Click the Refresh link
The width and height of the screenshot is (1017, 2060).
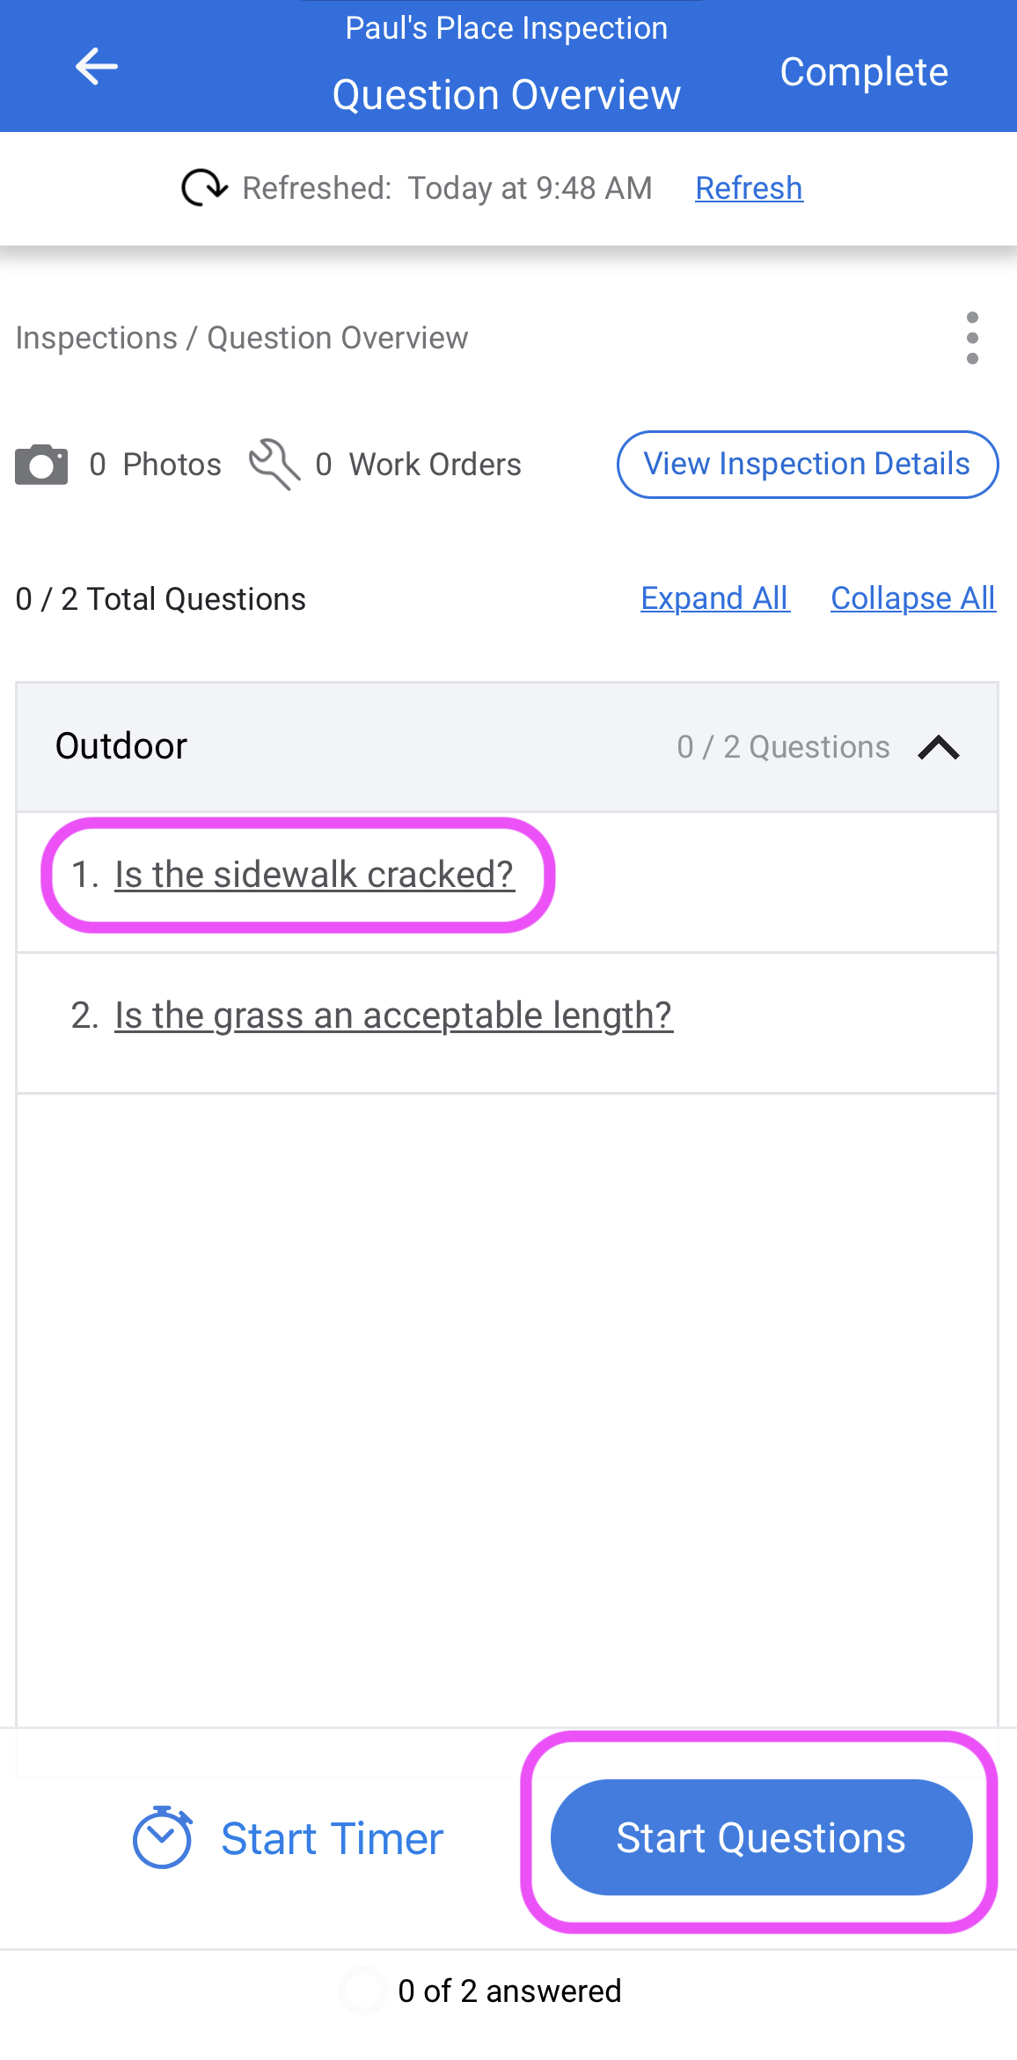749,187
